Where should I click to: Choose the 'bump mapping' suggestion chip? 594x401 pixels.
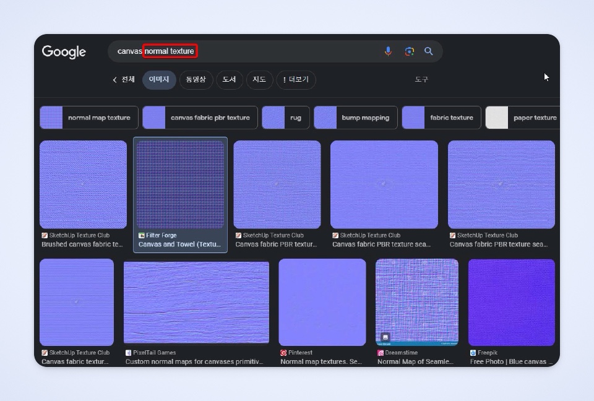355,118
